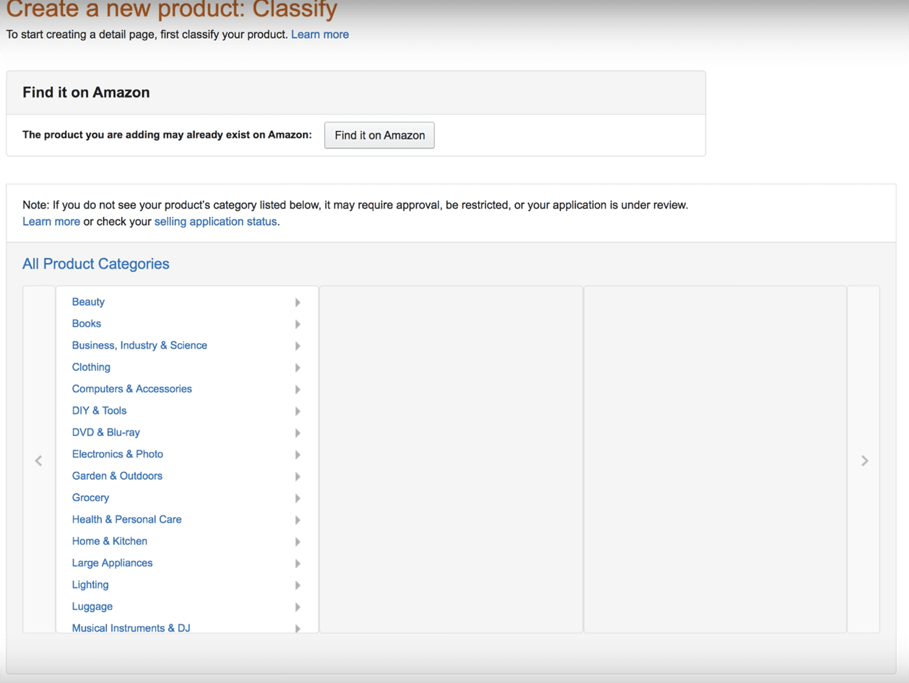This screenshot has height=683, width=909.
Task: Select the Clothing category
Action: point(91,367)
